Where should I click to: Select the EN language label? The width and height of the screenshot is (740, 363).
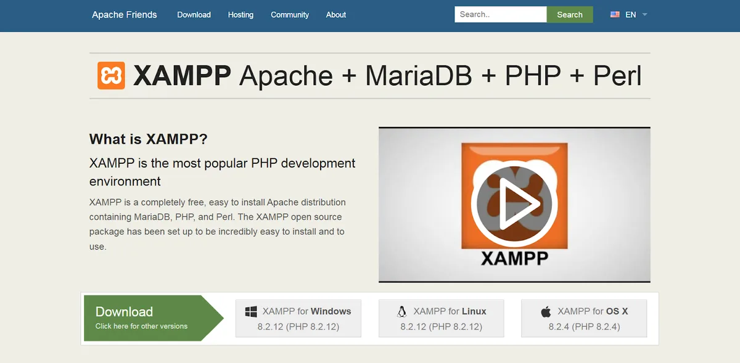tap(630, 15)
